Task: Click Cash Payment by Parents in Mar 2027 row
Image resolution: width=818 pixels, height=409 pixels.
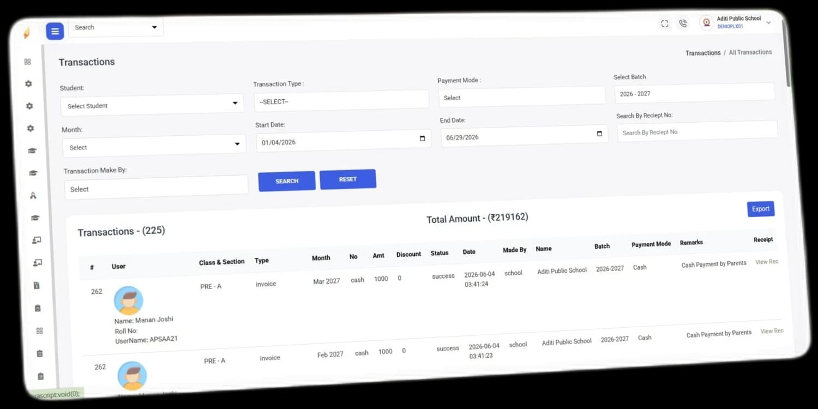Action: coord(714,264)
